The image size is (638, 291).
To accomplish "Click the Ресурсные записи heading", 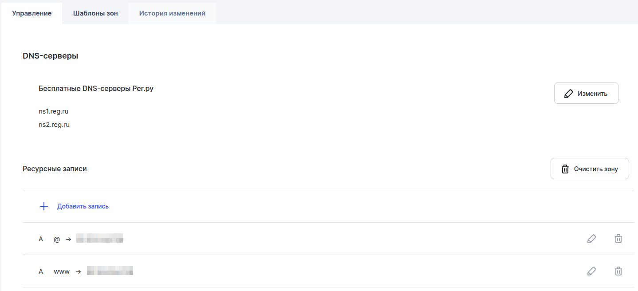I will [55, 169].
